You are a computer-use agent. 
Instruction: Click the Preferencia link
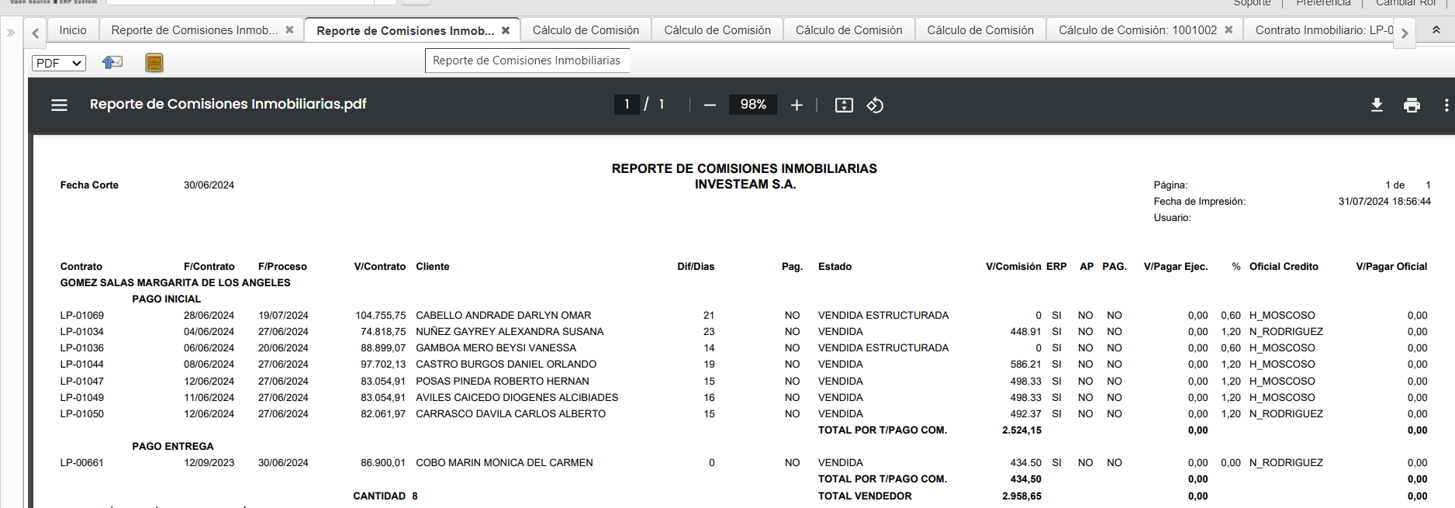1323,3
